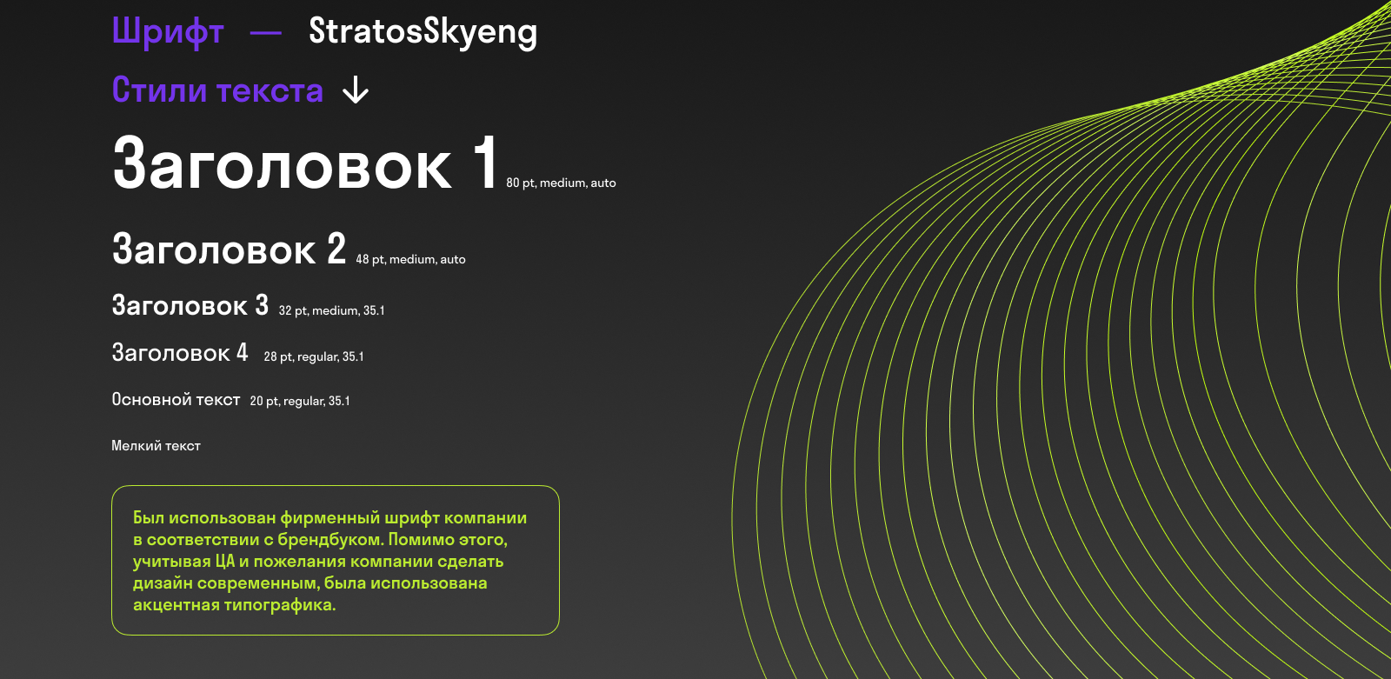Screen dimensions: 1391x679
Task: Click the Основной текст sample
Action: (176, 399)
